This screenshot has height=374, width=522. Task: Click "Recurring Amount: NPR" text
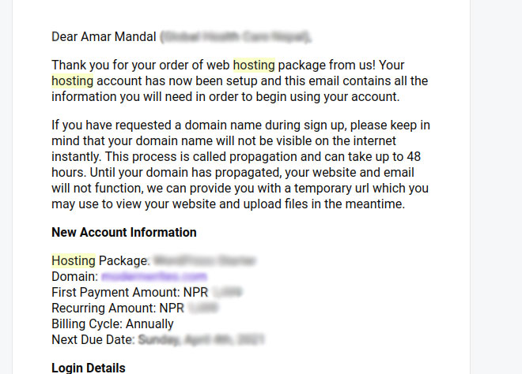point(118,308)
